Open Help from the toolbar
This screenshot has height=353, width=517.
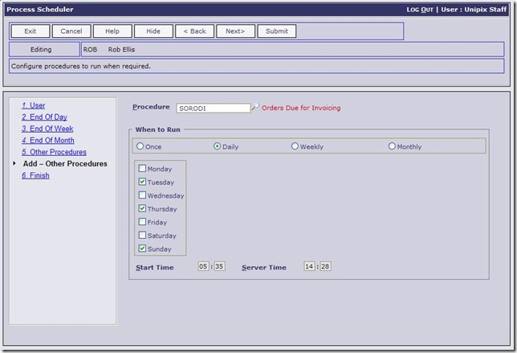point(112,31)
